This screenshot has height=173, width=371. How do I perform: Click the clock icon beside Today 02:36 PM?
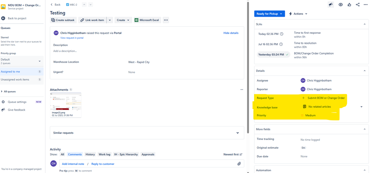click(x=281, y=34)
